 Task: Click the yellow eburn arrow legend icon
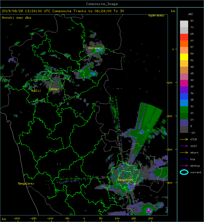(184, 153)
